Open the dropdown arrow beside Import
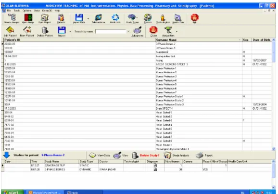Screen dimensions: 278x194 tap(70, 32)
